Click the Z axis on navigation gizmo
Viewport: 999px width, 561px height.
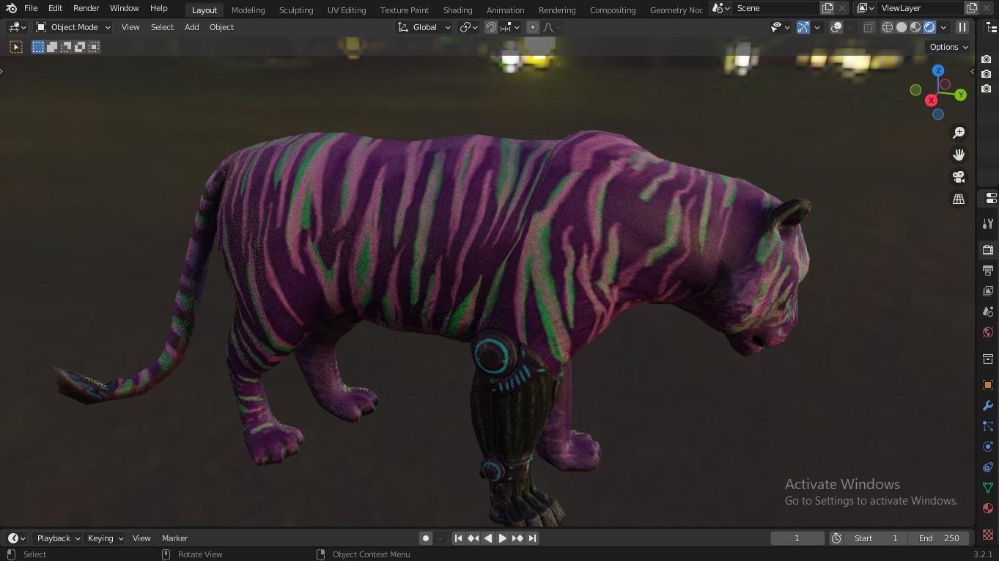tap(938, 70)
